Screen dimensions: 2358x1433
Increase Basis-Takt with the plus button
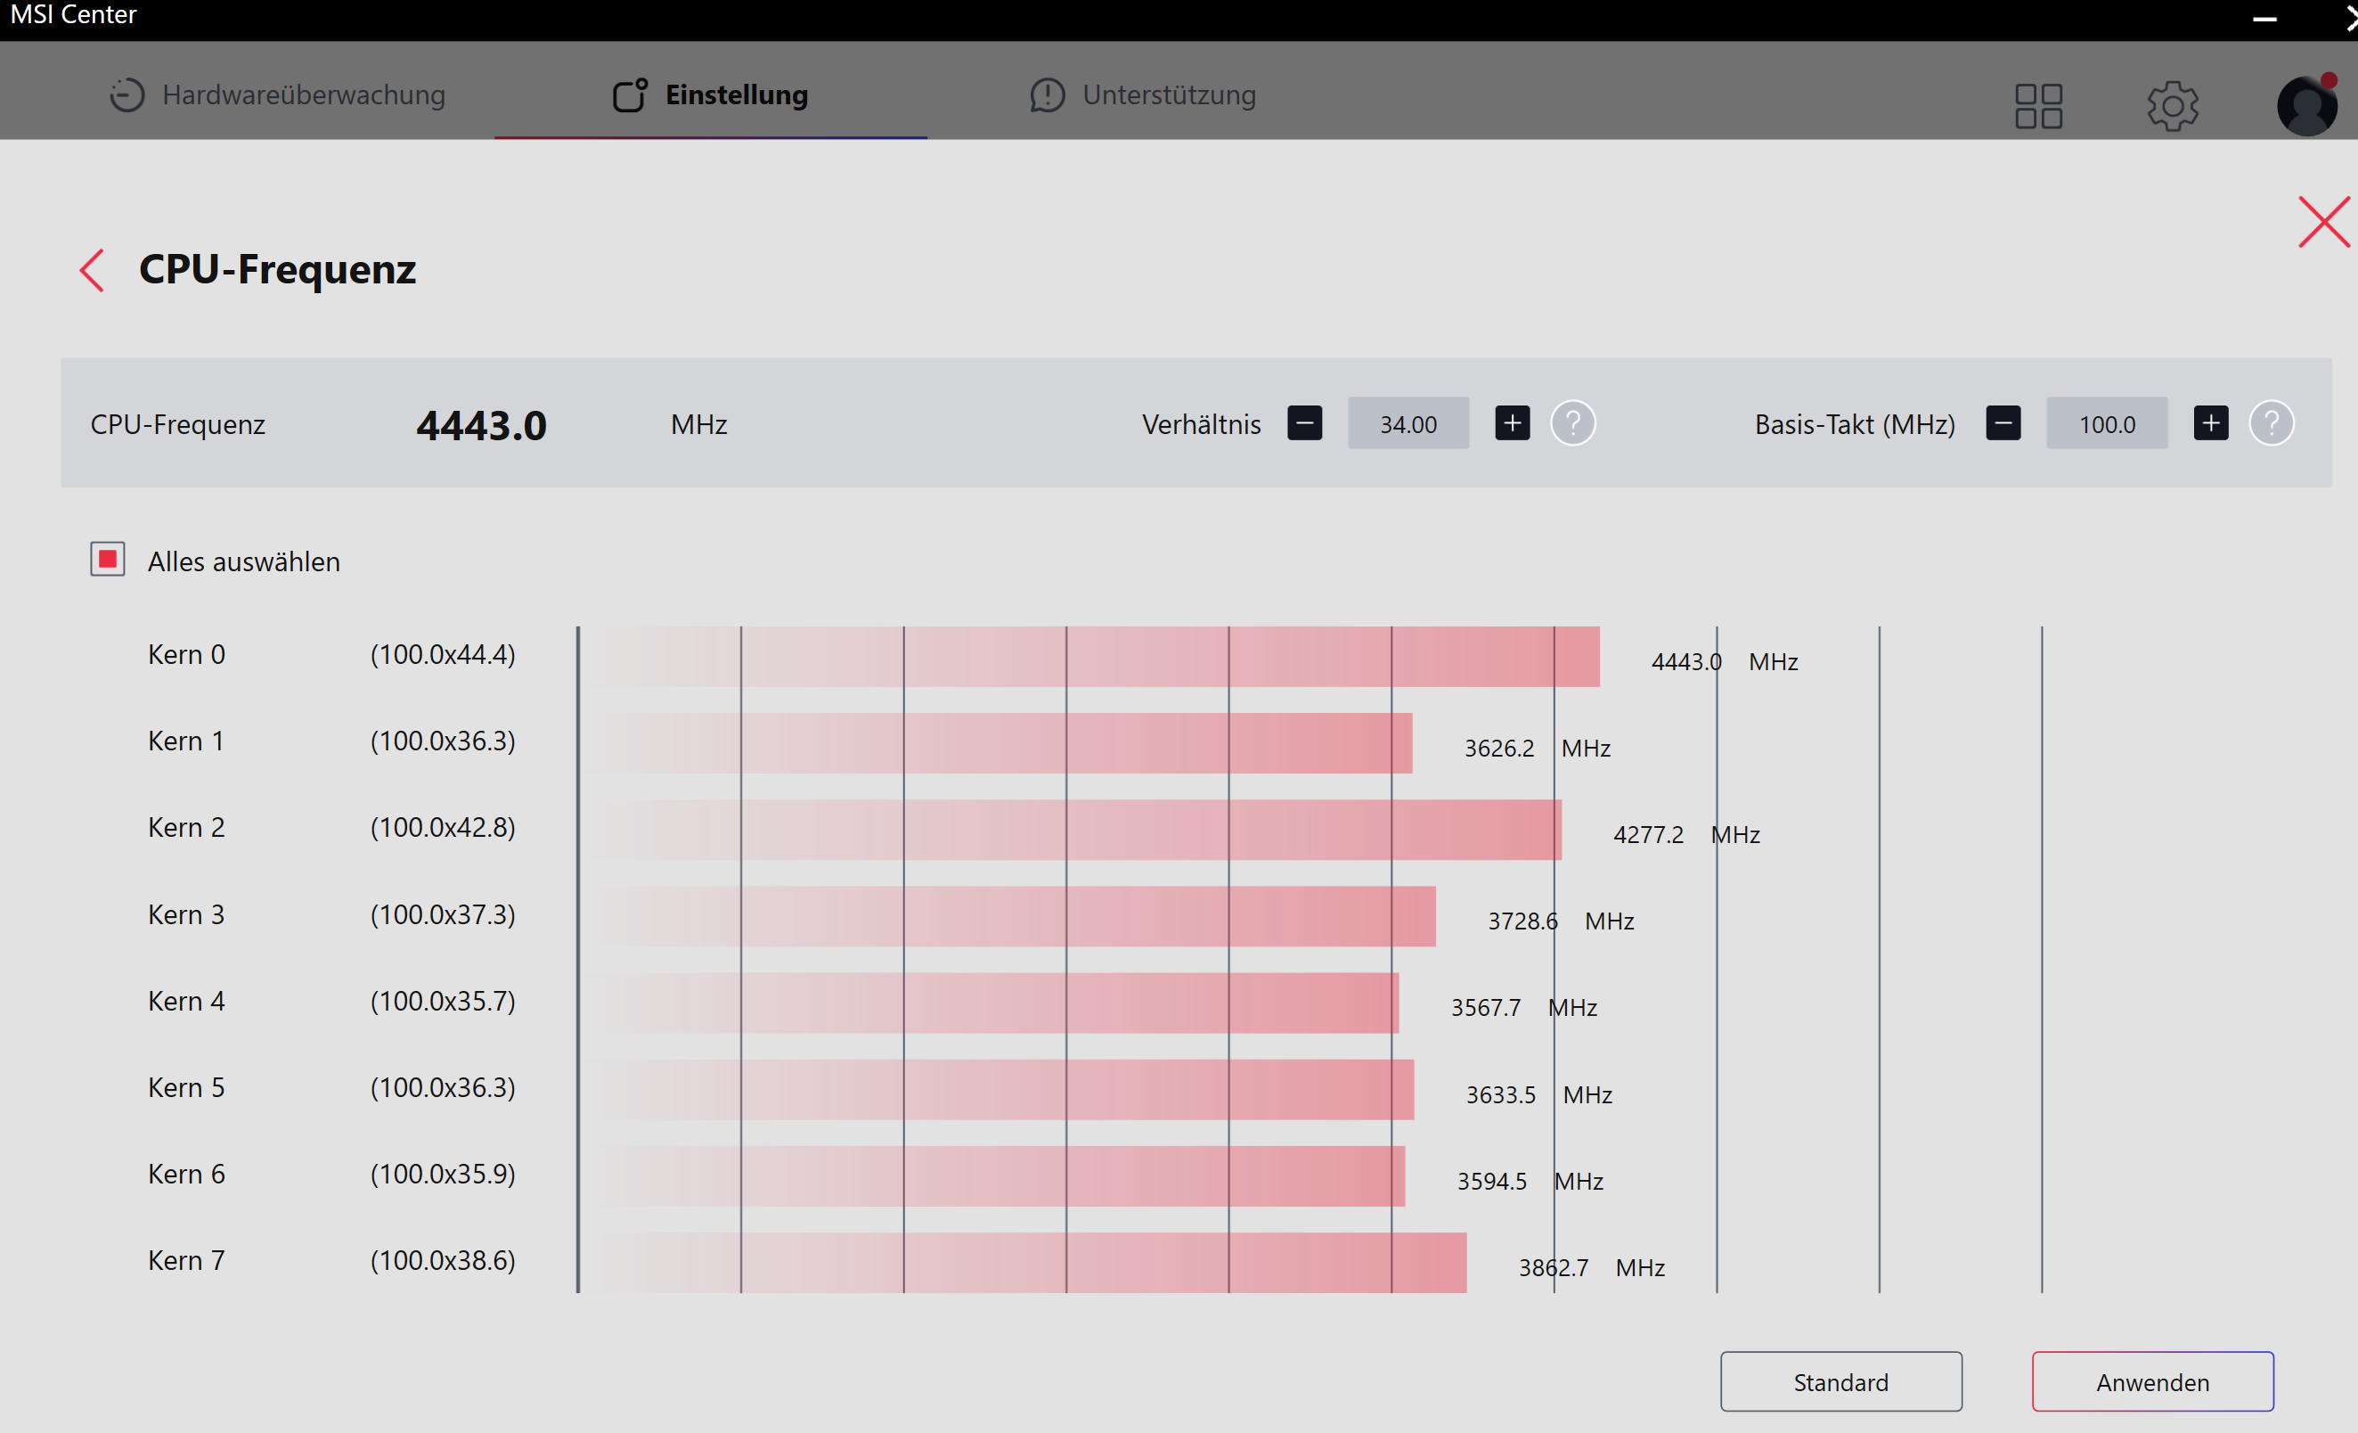[2211, 423]
